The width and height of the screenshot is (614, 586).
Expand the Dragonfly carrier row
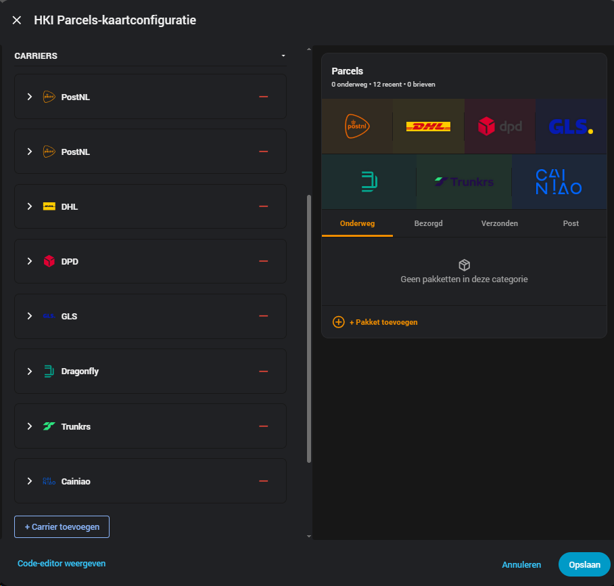(29, 371)
